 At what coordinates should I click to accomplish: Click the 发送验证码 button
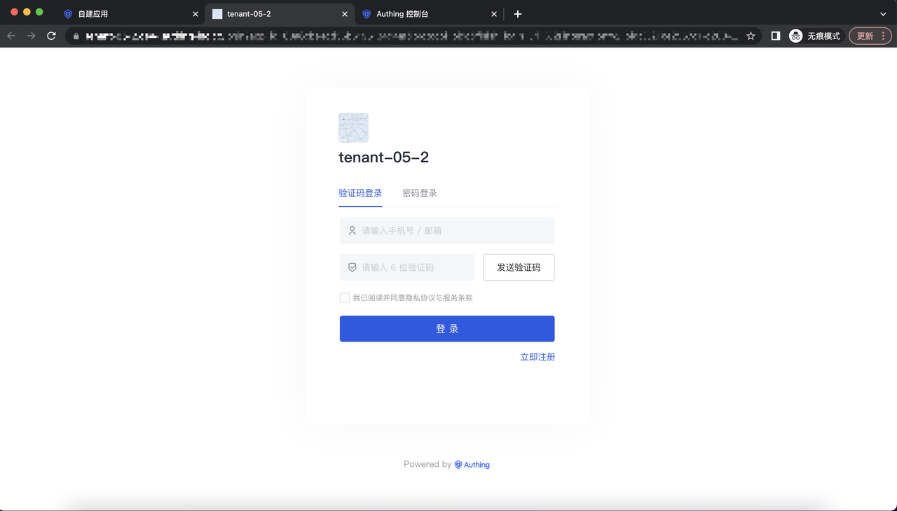coord(519,267)
